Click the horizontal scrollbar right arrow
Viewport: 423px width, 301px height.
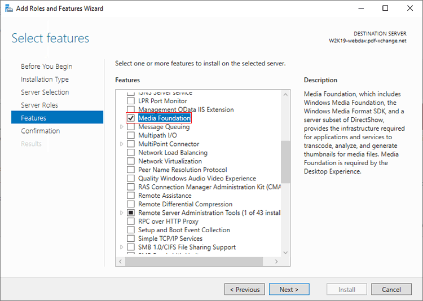[276, 262]
